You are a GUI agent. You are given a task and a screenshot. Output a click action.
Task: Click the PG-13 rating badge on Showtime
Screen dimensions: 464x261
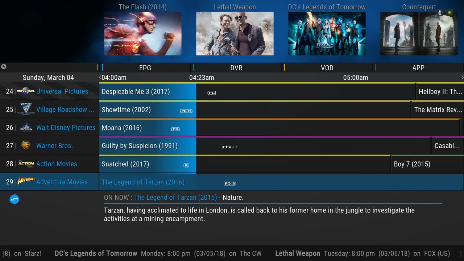click(186, 111)
